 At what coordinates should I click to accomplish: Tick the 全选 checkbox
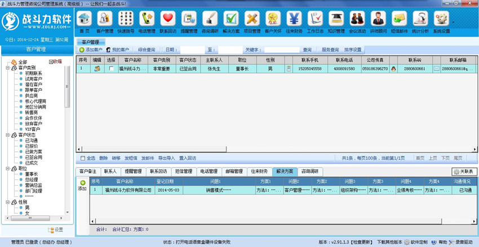82,158
